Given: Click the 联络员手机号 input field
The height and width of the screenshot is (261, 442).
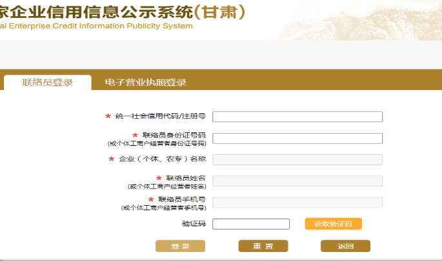Looking at the screenshot, I should (x=297, y=203).
